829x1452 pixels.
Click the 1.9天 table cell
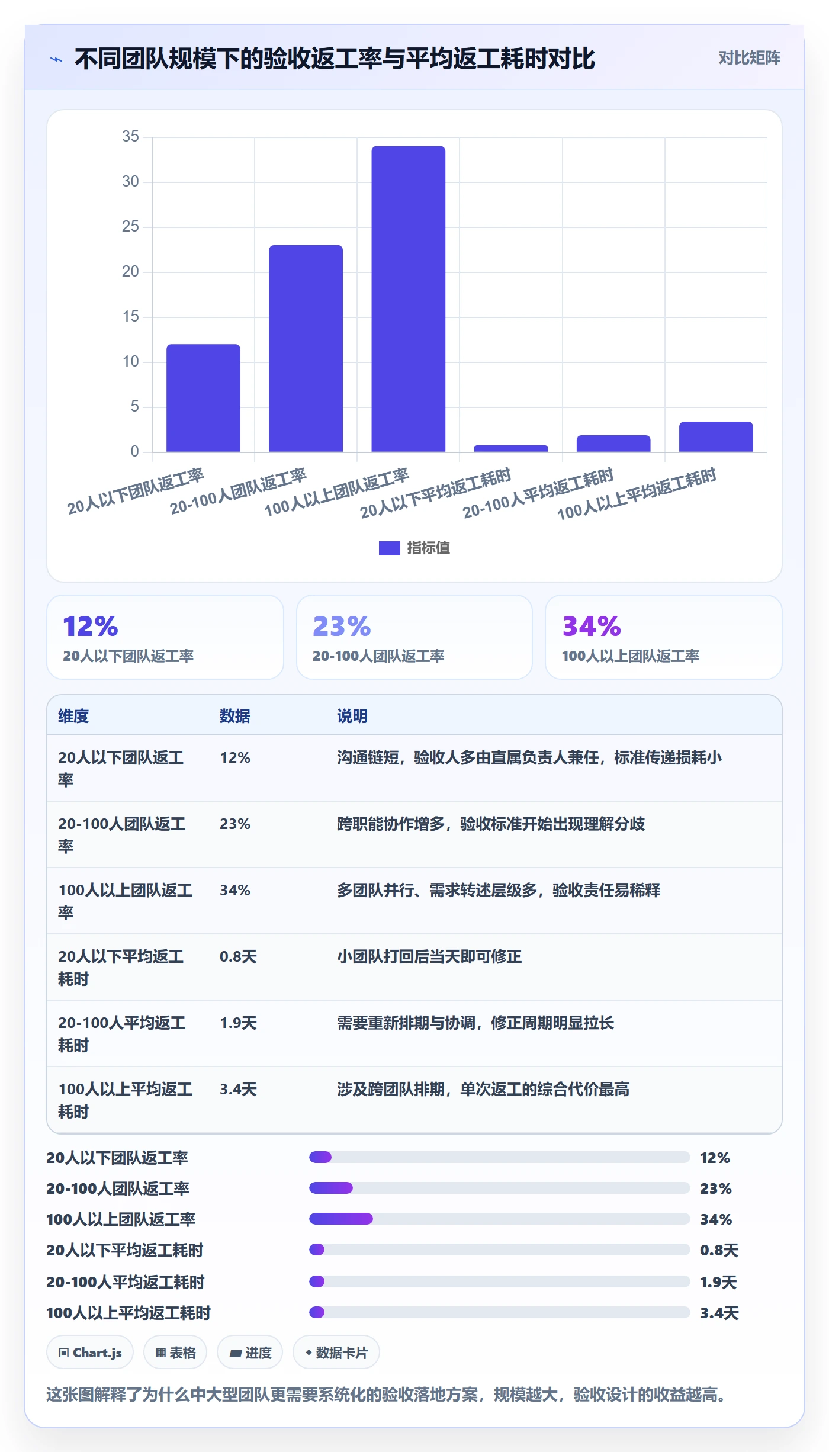[238, 1023]
